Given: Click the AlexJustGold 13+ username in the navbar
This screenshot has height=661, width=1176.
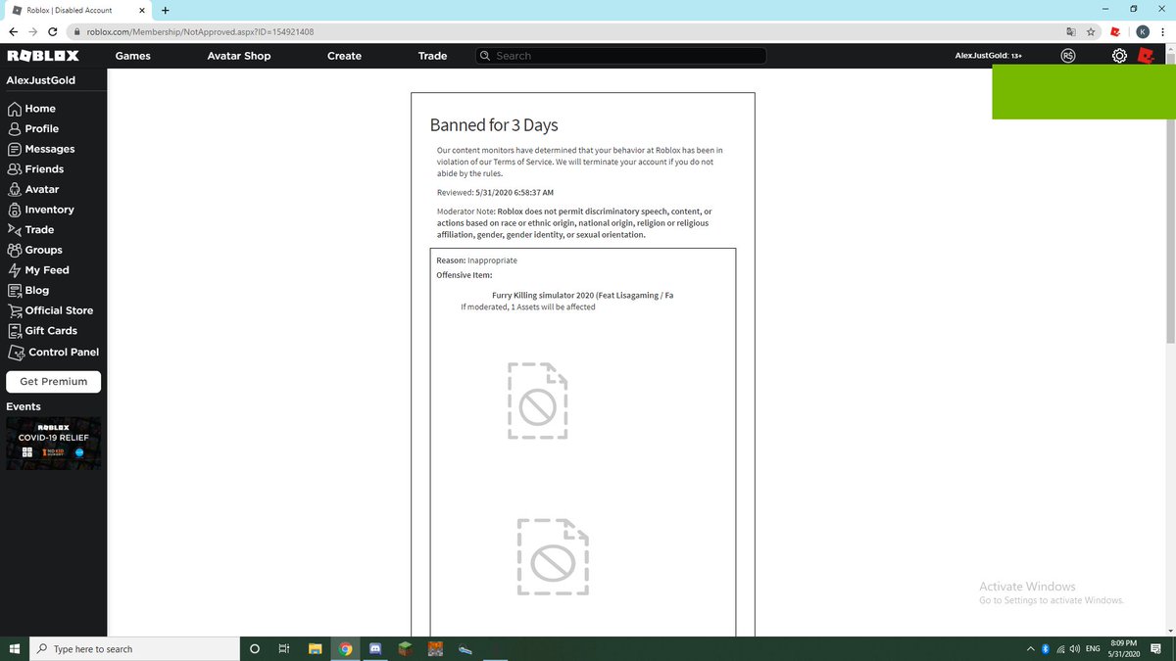Looking at the screenshot, I should click(989, 56).
